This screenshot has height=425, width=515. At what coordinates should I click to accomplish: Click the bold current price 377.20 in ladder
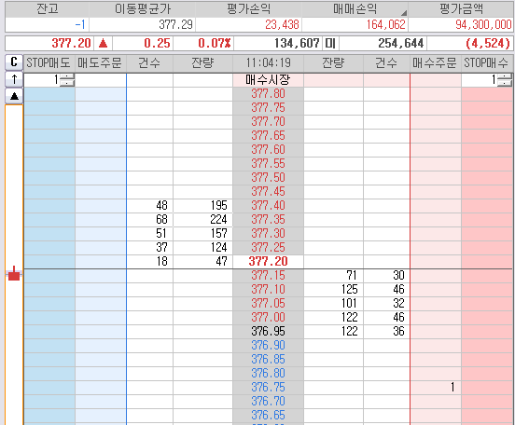click(268, 262)
